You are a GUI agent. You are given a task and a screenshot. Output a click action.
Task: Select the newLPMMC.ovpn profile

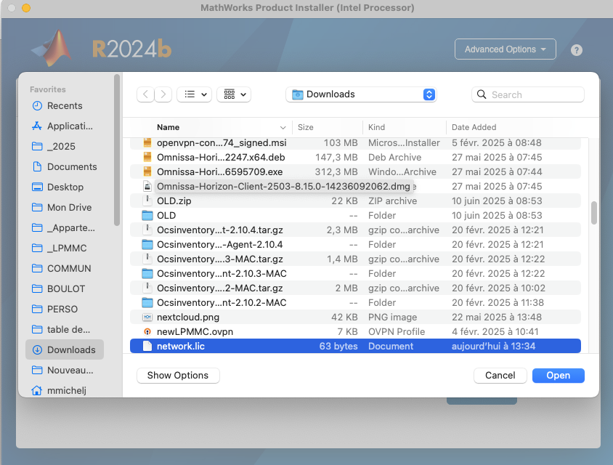tap(355, 331)
